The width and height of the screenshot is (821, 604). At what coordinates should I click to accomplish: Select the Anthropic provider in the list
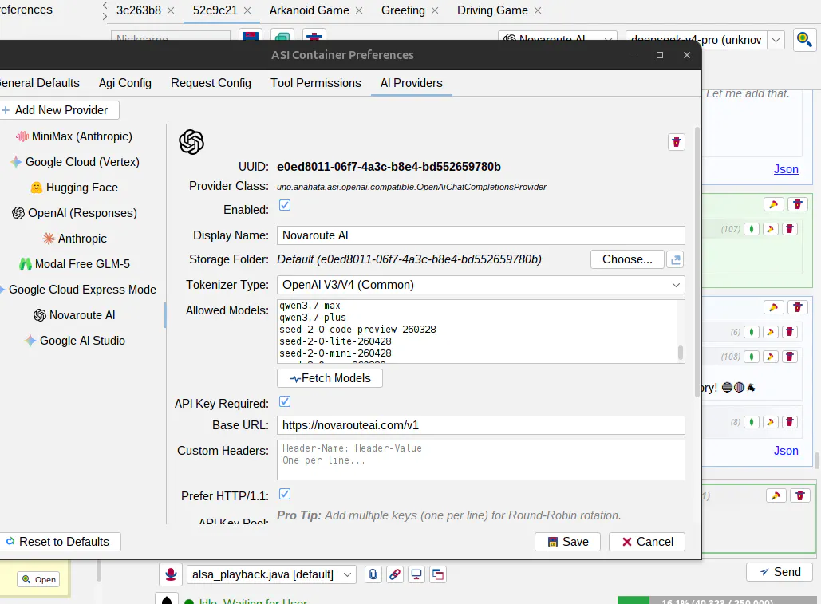tap(74, 239)
